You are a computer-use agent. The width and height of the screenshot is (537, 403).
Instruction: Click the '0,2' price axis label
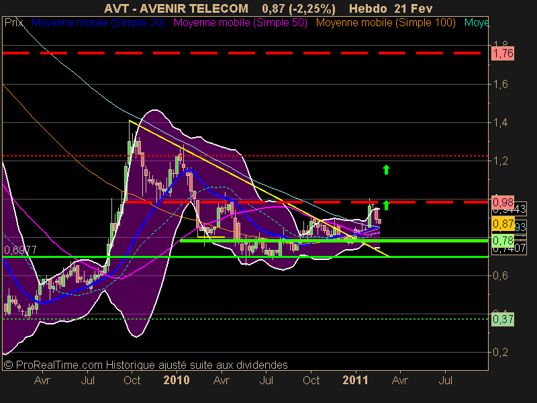point(500,352)
